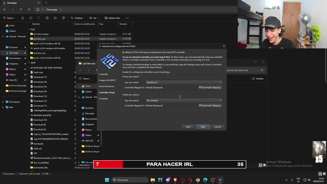Go up one folder level in Descargas
The height and width of the screenshot is (184, 327).
pos(21,9)
